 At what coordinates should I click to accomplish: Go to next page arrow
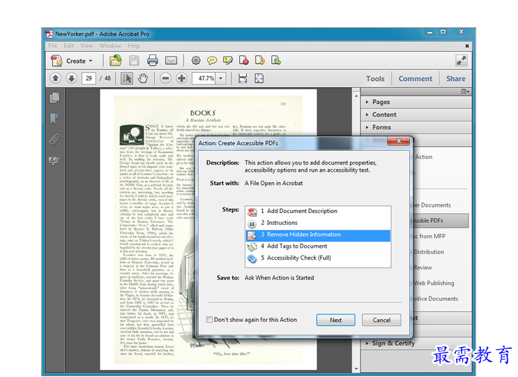point(71,78)
